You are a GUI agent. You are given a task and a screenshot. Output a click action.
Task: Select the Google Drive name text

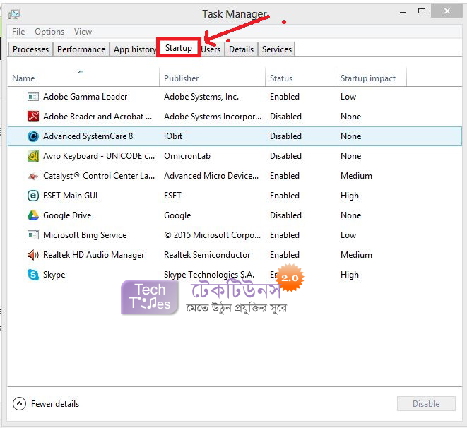(67, 215)
